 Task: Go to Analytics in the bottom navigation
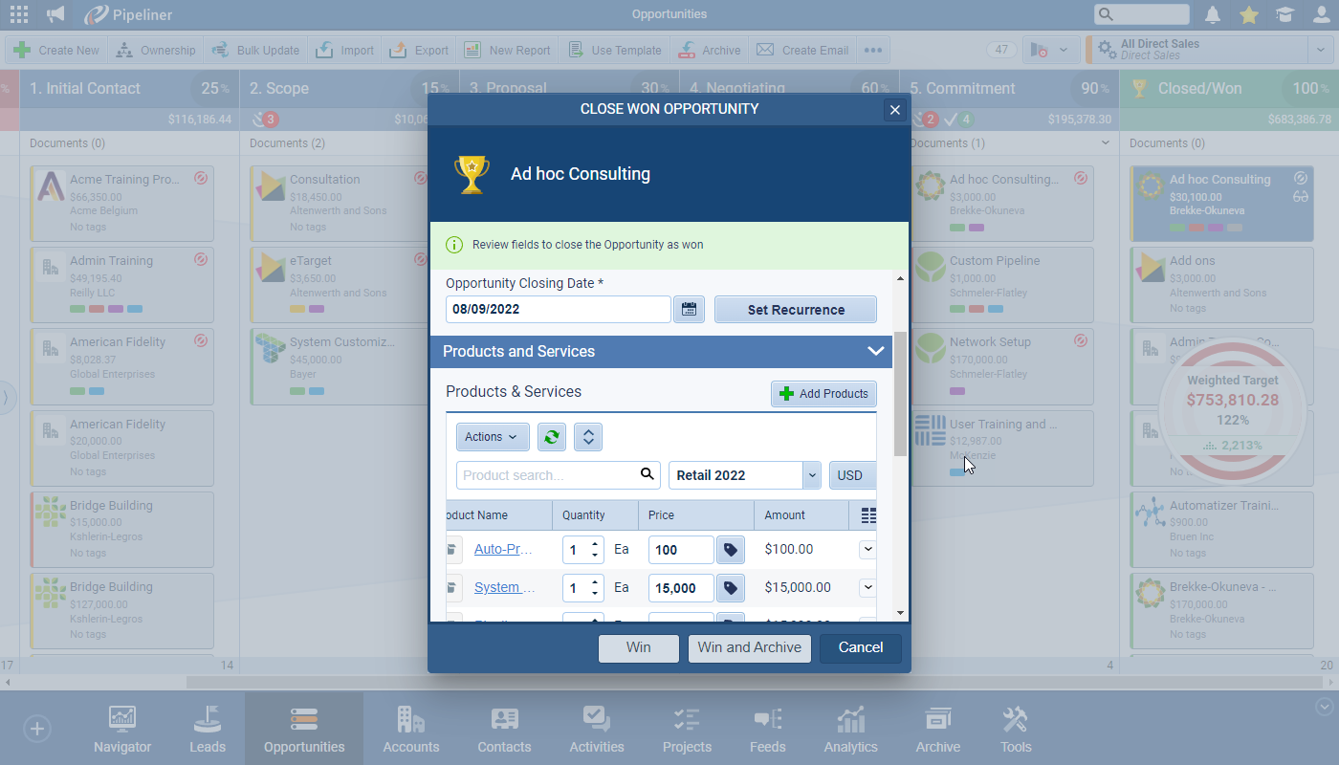tap(850, 730)
